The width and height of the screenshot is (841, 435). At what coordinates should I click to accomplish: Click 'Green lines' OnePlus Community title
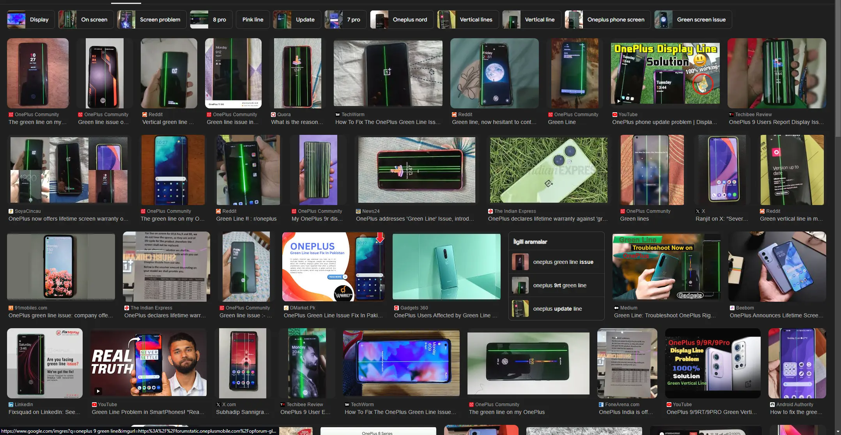634,219
